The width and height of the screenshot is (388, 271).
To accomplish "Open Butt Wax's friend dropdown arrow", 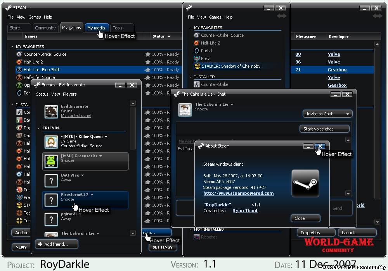I will coord(82,175).
